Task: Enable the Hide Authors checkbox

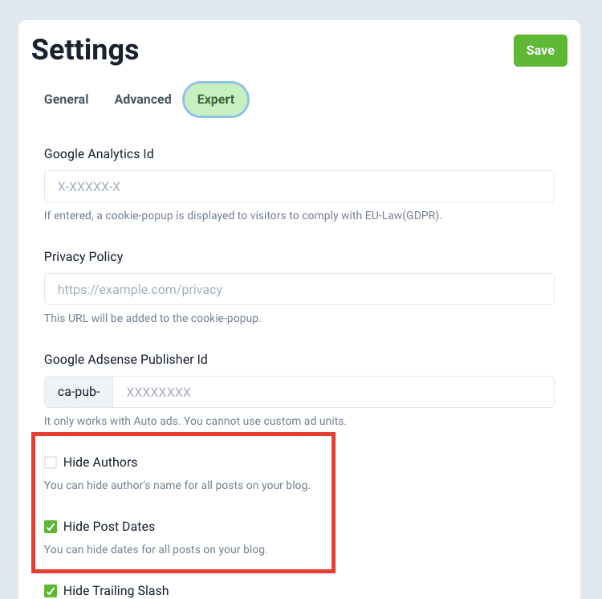Action: click(51, 462)
